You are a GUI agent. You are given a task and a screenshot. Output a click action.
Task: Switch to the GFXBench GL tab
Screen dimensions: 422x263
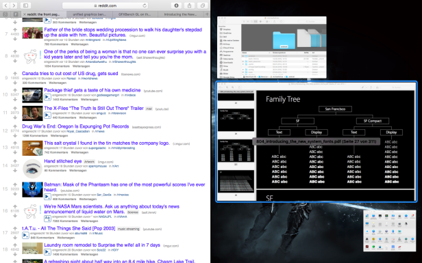point(135,14)
